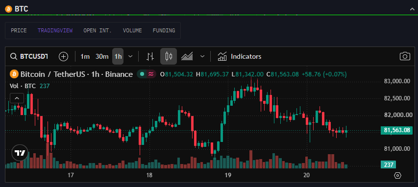Viewport: 418px width, 187px height.
Task: Switch chart style to Bars
Action: click(x=150, y=56)
